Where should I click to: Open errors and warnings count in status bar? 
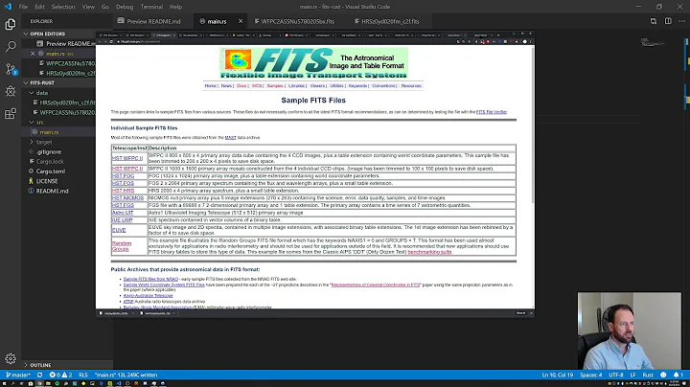(x=60, y=375)
